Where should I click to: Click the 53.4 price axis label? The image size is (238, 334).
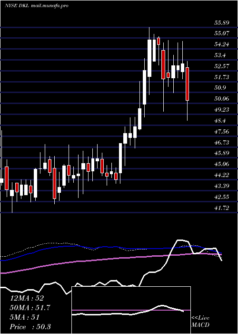(220, 55)
